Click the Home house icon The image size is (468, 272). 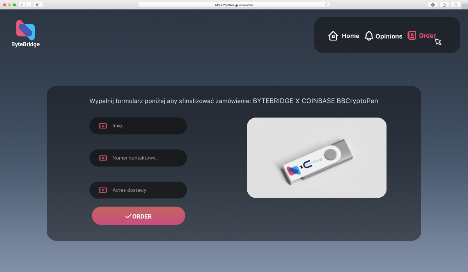point(333,36)
